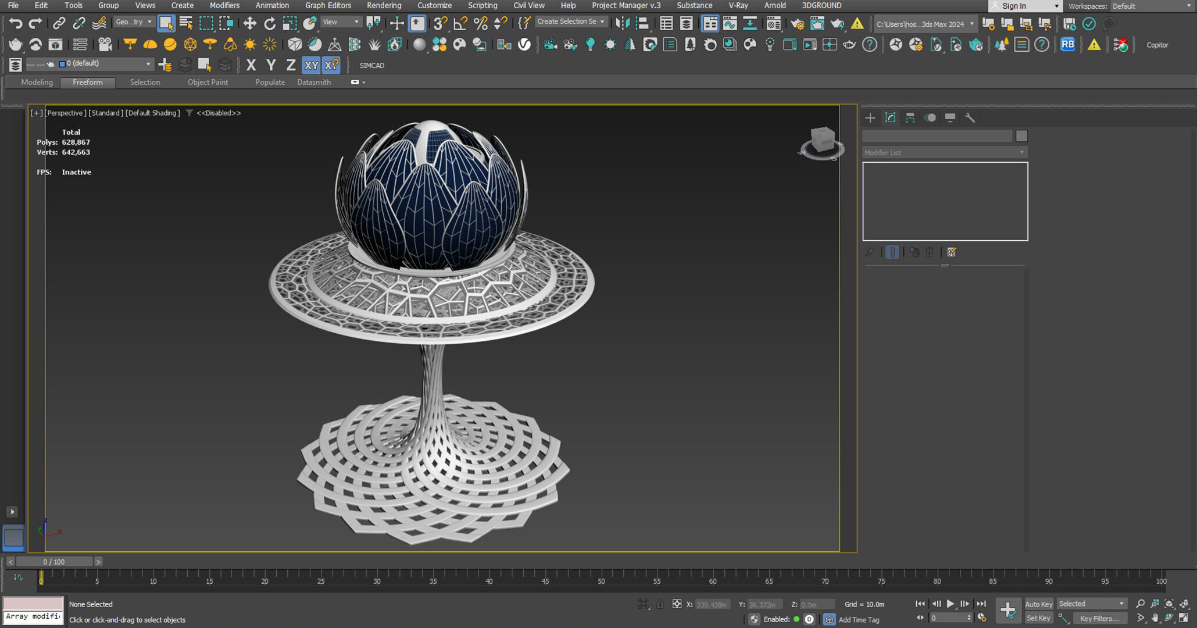Click the SIMCAD toolbar button
Screen dimensions: 1197x628
pyautogui.click(x=372, y=65)
